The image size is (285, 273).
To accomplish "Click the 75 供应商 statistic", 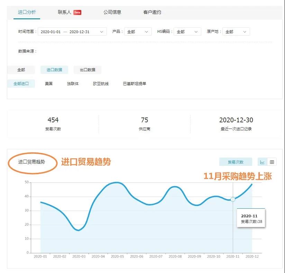I will [x=145, y=124].
